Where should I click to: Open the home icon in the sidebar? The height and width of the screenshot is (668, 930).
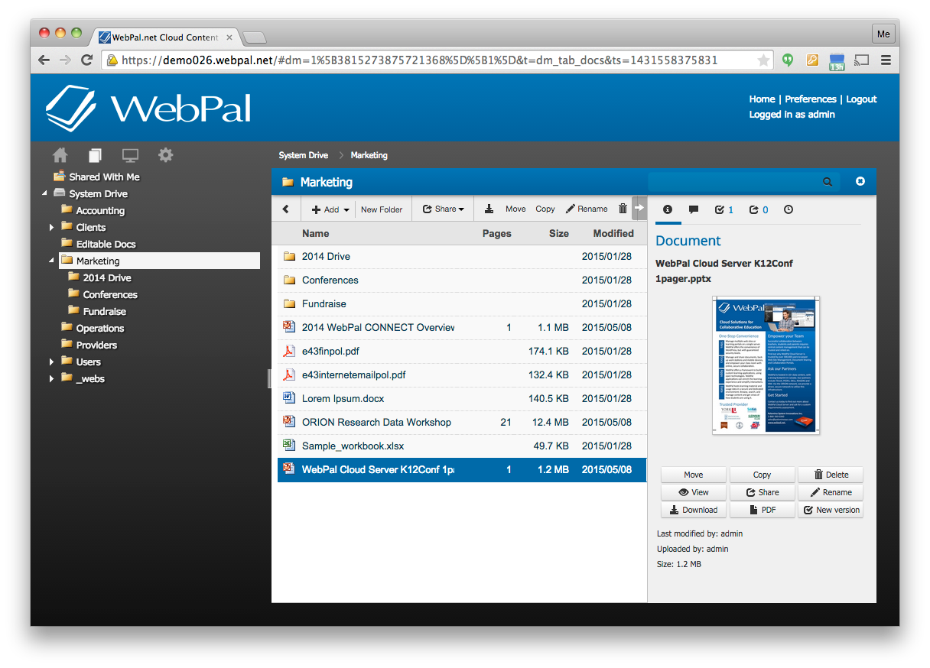[60, 155]
